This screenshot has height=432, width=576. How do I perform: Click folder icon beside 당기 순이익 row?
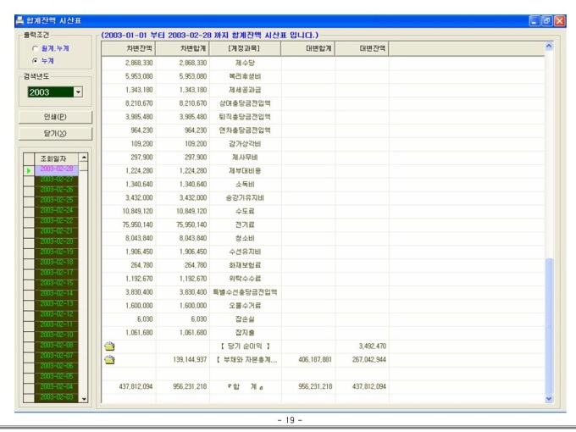(x=109, y=346)
